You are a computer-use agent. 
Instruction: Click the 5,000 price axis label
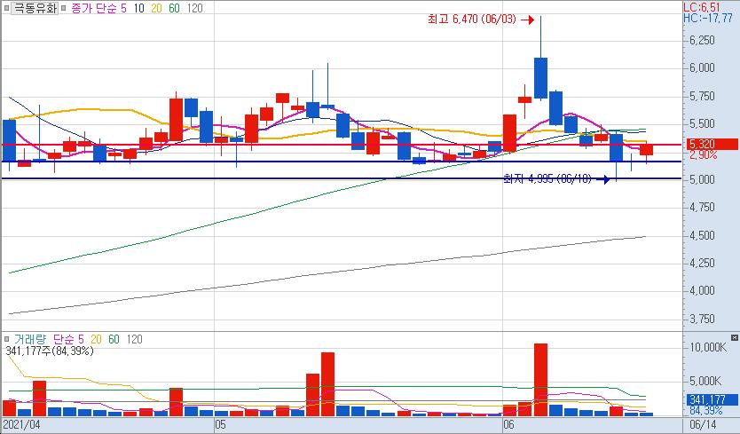(702, 179)
